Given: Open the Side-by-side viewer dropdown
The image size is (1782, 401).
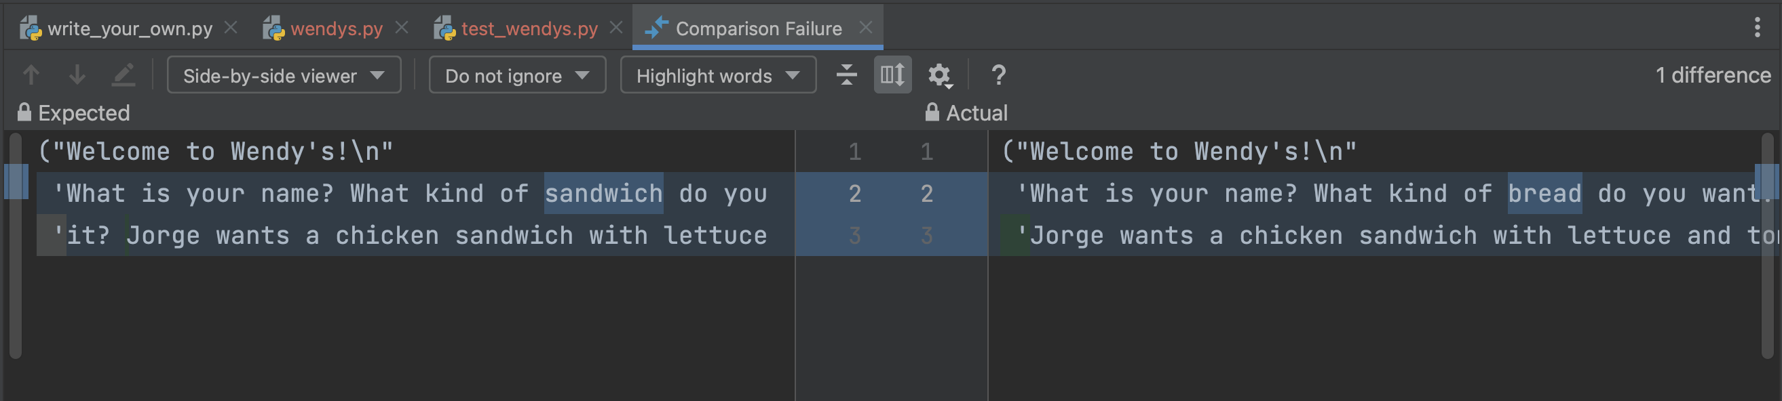Looking at the screenshot, I should (284, 75).
